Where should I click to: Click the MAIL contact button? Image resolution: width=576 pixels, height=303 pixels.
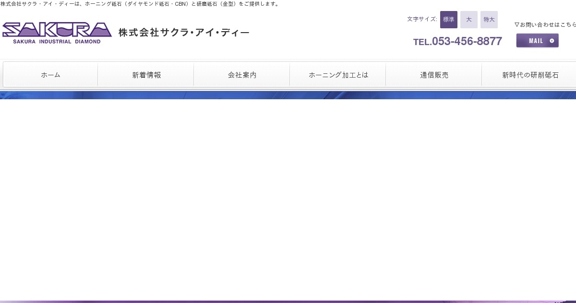tap(538, 41)
